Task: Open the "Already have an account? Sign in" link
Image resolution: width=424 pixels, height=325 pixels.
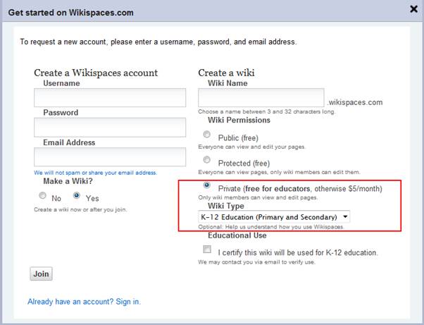Action: point(84,302)
